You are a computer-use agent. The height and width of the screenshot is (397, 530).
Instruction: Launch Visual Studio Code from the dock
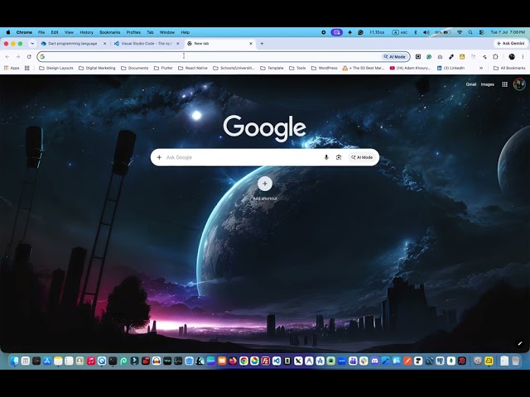pyautogui.click(x=276, y=361)
